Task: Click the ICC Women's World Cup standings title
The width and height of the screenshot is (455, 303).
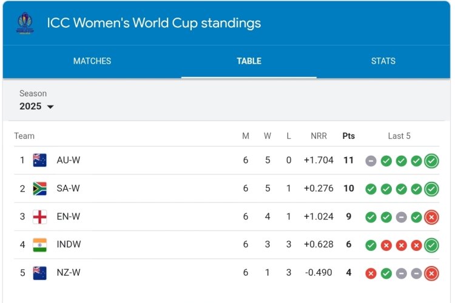Action: (x=154, y=23)
